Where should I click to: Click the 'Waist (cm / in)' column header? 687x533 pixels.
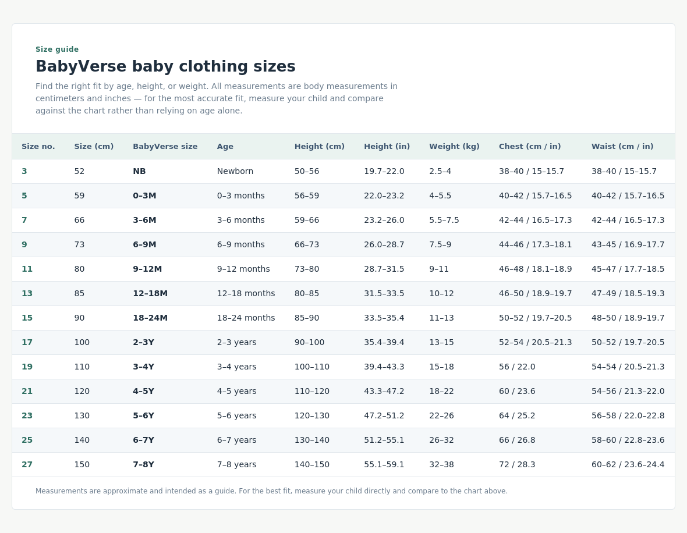pos(622,147)
